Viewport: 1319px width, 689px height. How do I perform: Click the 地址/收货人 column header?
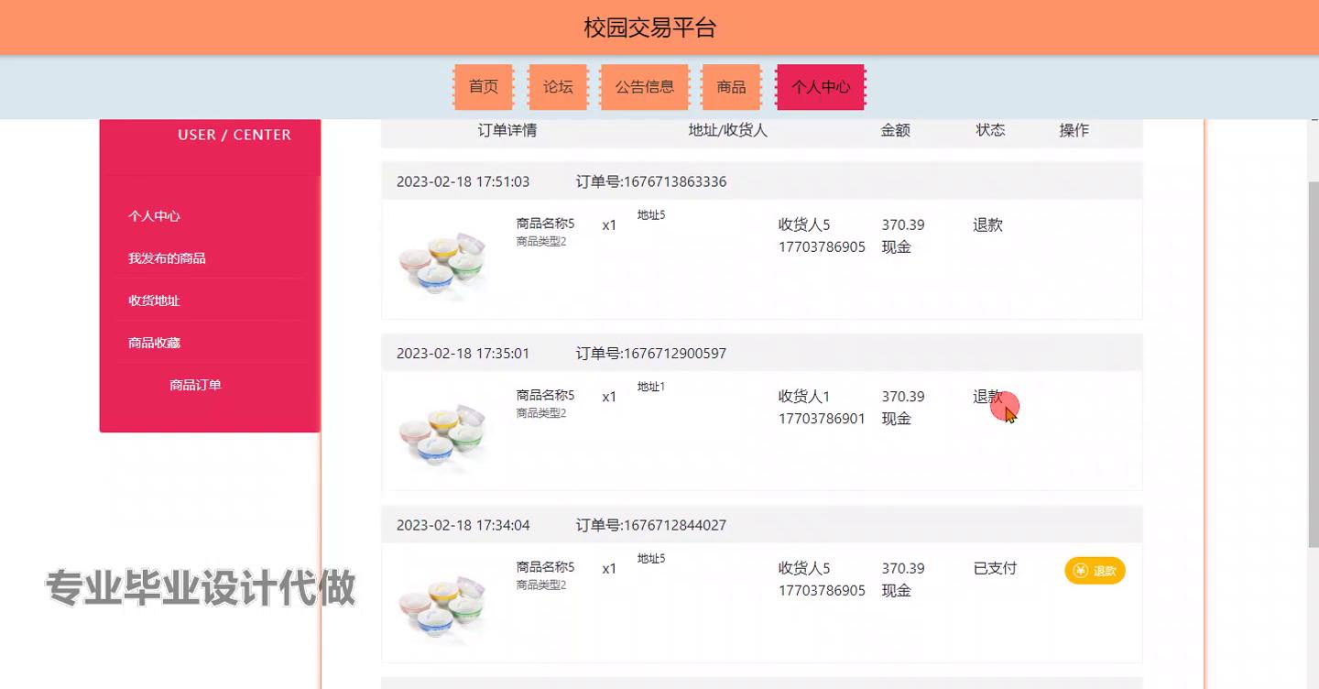pos(728,130)
